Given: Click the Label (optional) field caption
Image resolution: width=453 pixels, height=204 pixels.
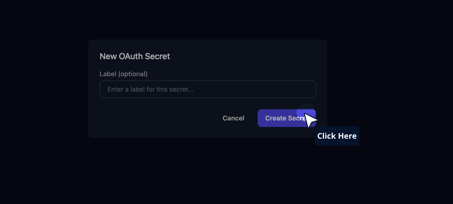Looking at the screenshot, I should coord(123,74).
